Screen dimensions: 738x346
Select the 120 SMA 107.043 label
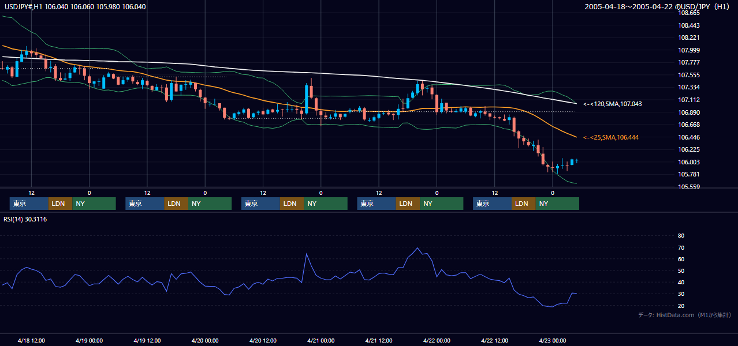[x=613, y=104]
